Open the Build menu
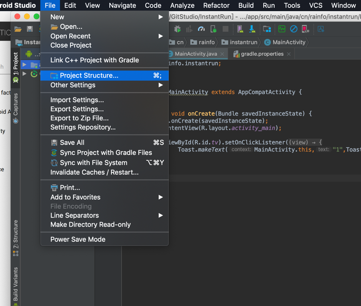Viewport: 361px width, 306px height. coord(246,5)
